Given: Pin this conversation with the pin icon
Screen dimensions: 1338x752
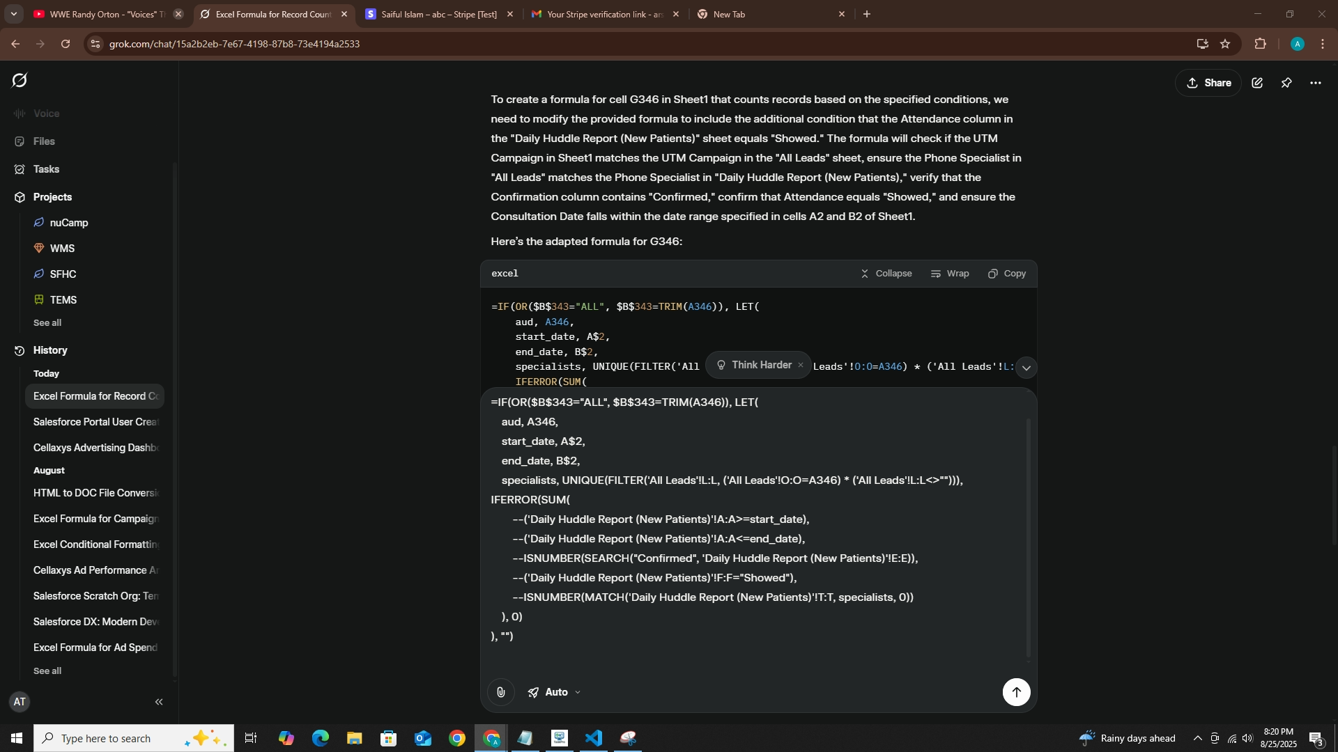Looking at the screenshot, I should pos(1286,83).
